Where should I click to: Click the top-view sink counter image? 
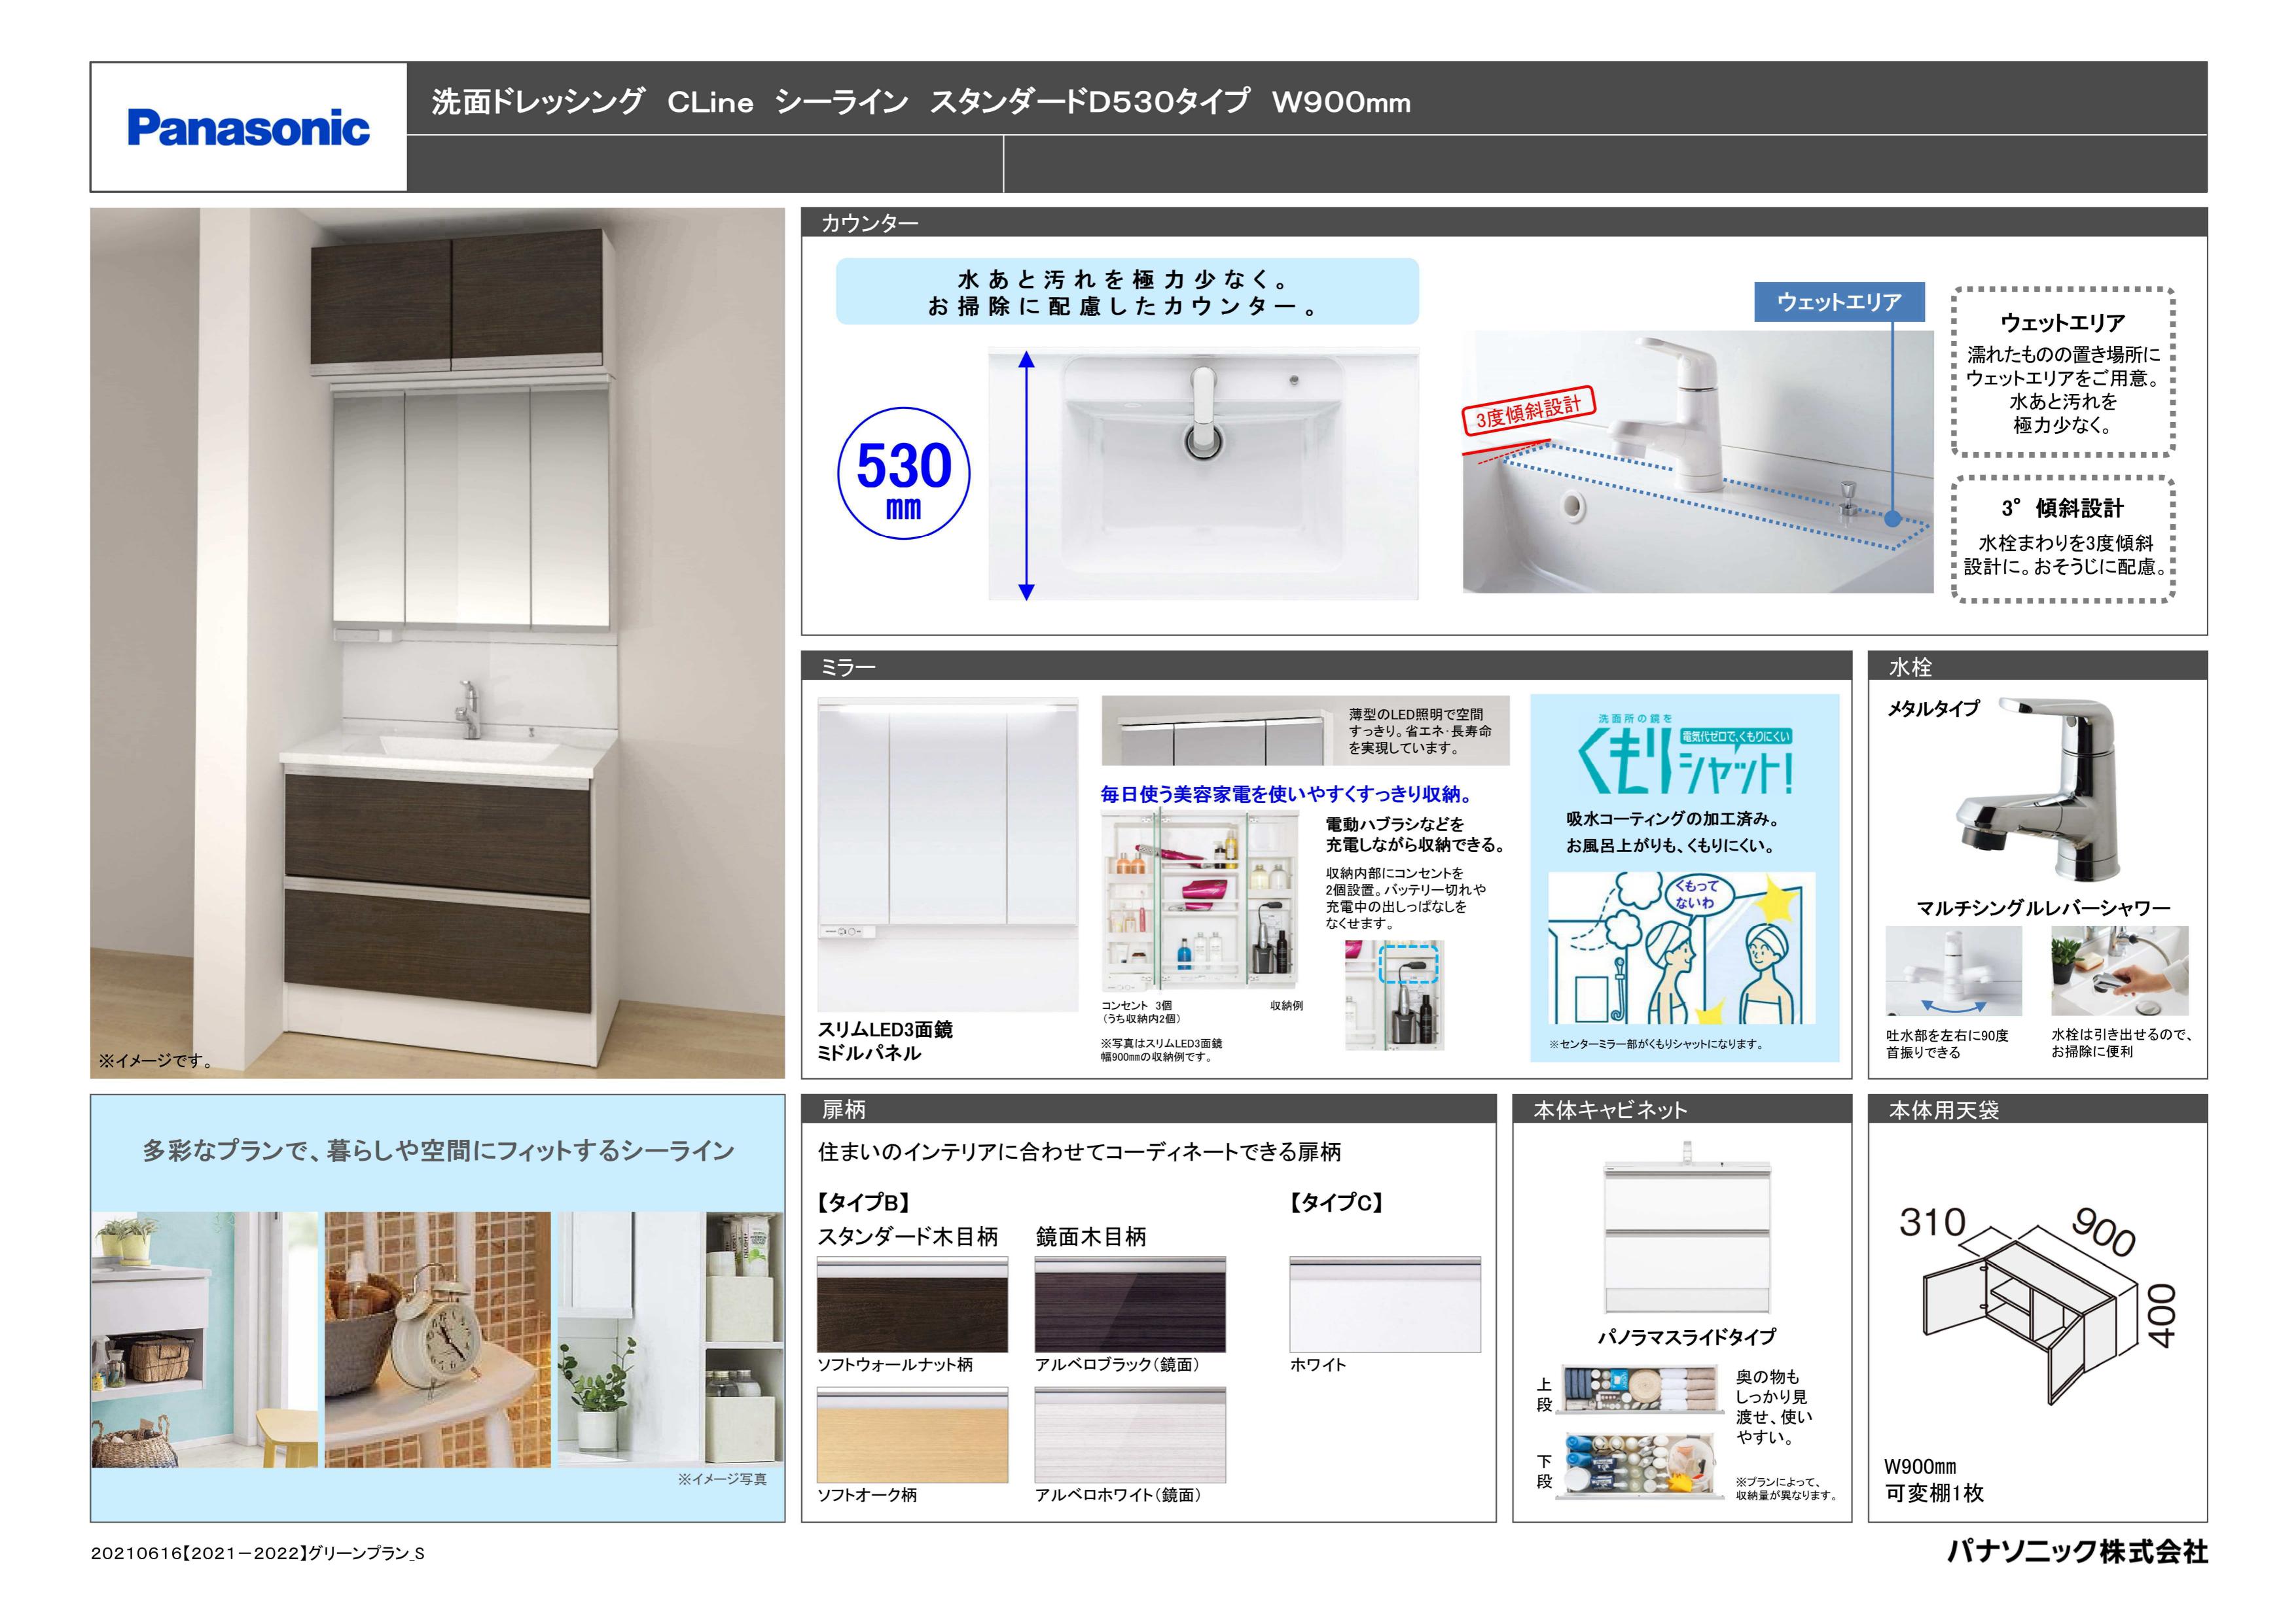pos(1203,474)
